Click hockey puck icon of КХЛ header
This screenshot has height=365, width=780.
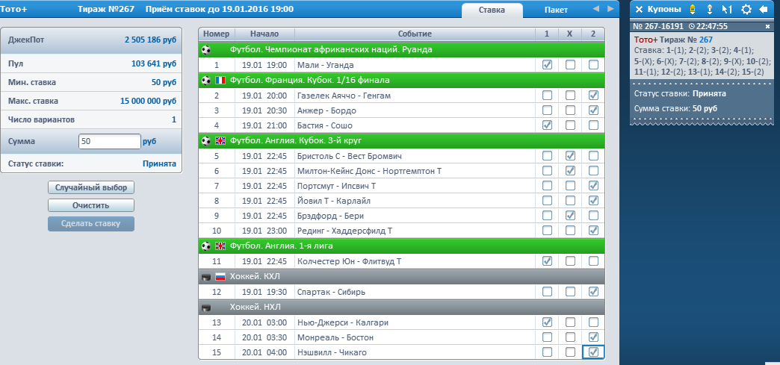pyautogui.click(x=206, y=277)
